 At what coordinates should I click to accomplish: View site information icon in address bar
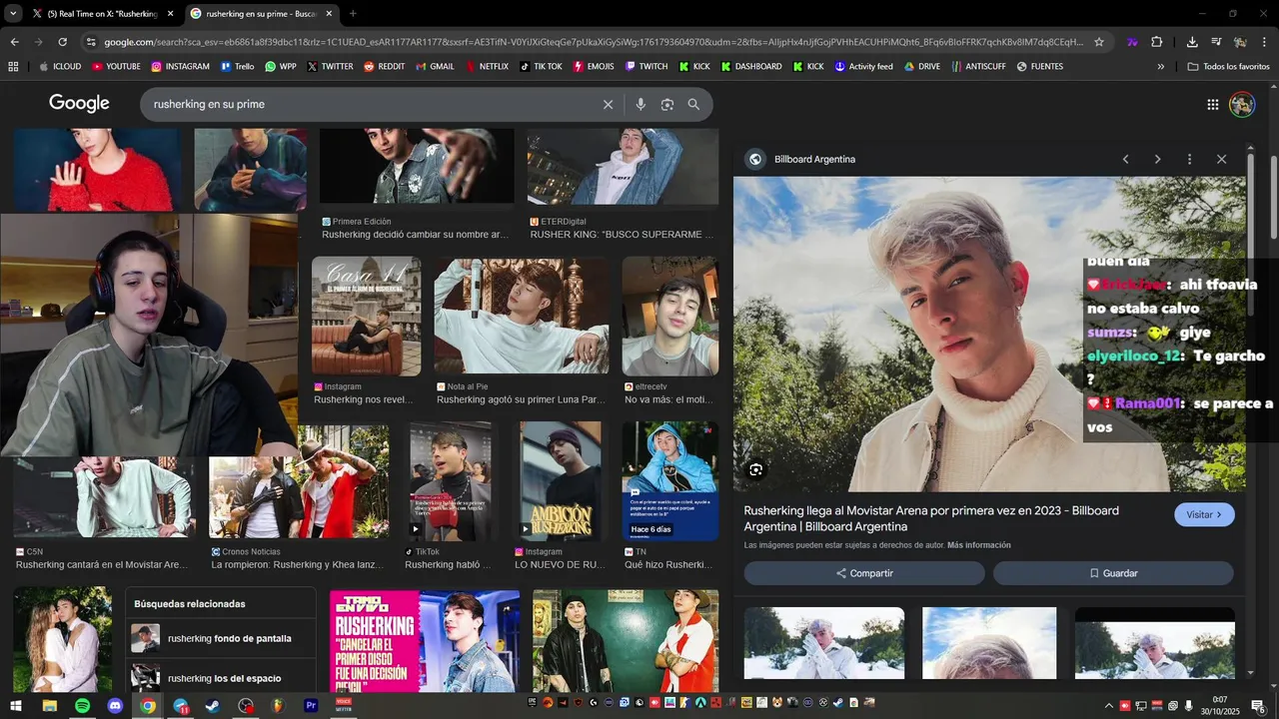pyautogui.click(x=91, y=42)
